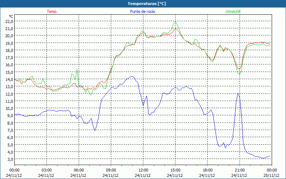Click the 25/11/12 date label
286x179 pixels.
(271, 175)
